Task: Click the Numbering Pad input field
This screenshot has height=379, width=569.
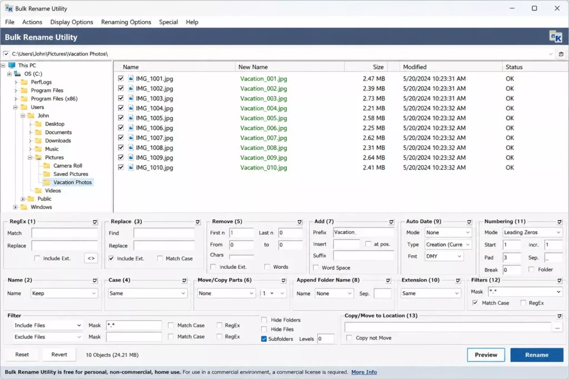Action: tap(512, 257)
